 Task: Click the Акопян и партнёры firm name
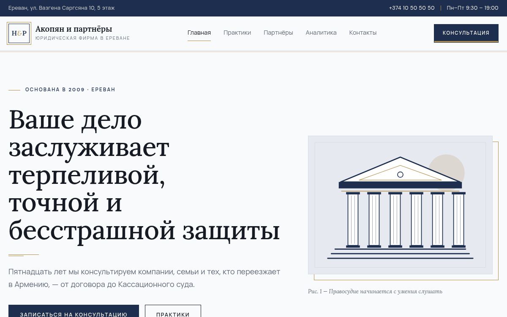tap(74, 29)
